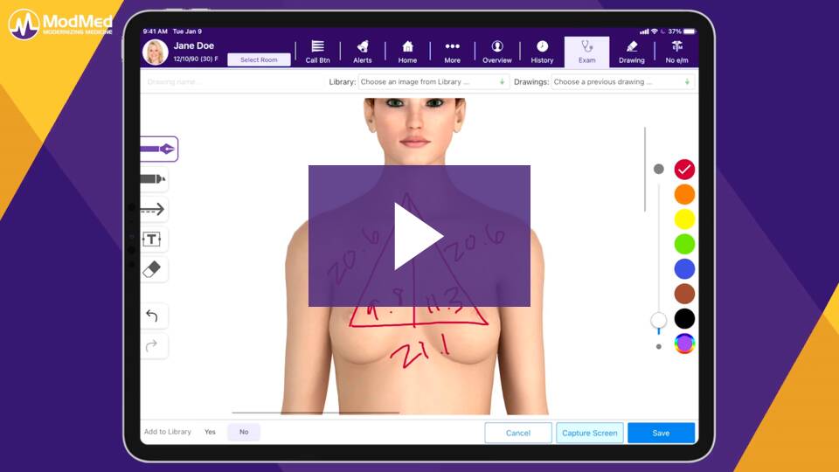Open the rainbow custom color picker
This screenshot has height=472, width=839.
coord(684,344)
